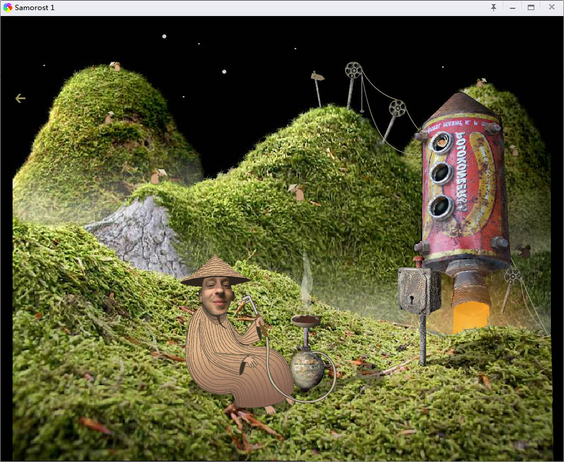This screenshot has width=564, height=462.
Task: Click the round hookah vase base
Action: [x=307, y=369]
